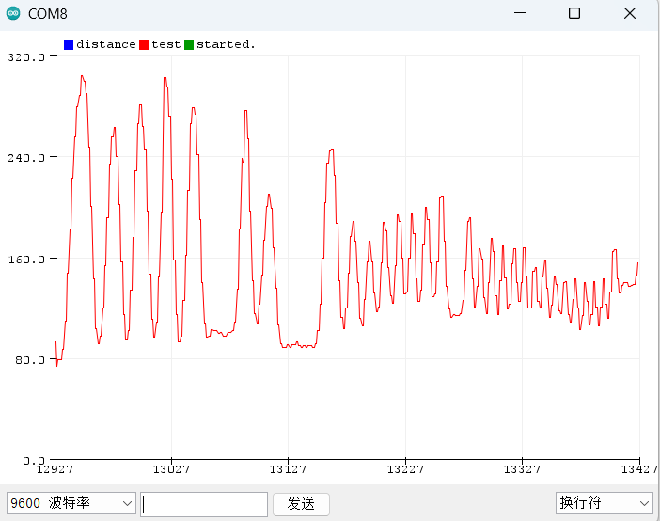Screen dimensions: 660x521
Task: Click the 13027 X-axis tick label
Action: point(171,469)
